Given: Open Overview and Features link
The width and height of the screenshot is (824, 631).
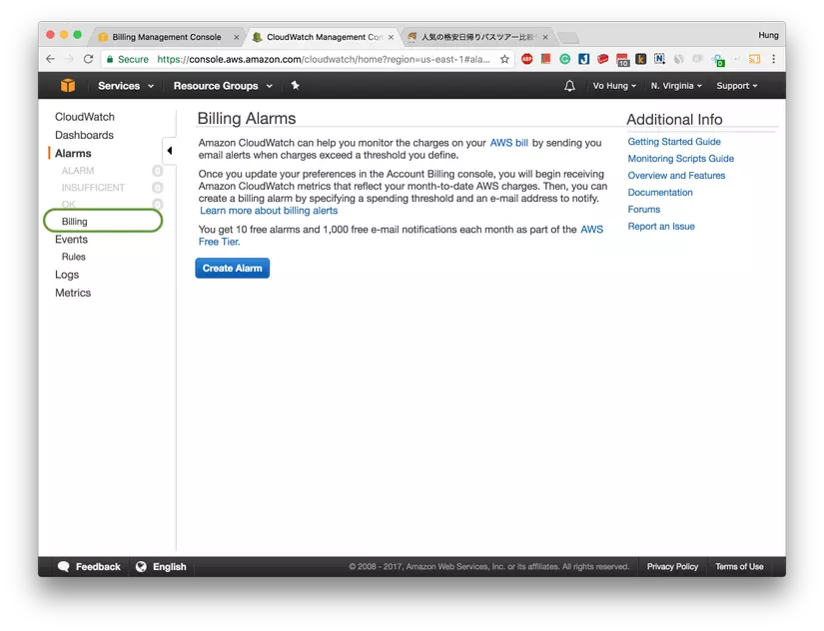Looking at the screenshot, I should point(676,176).
